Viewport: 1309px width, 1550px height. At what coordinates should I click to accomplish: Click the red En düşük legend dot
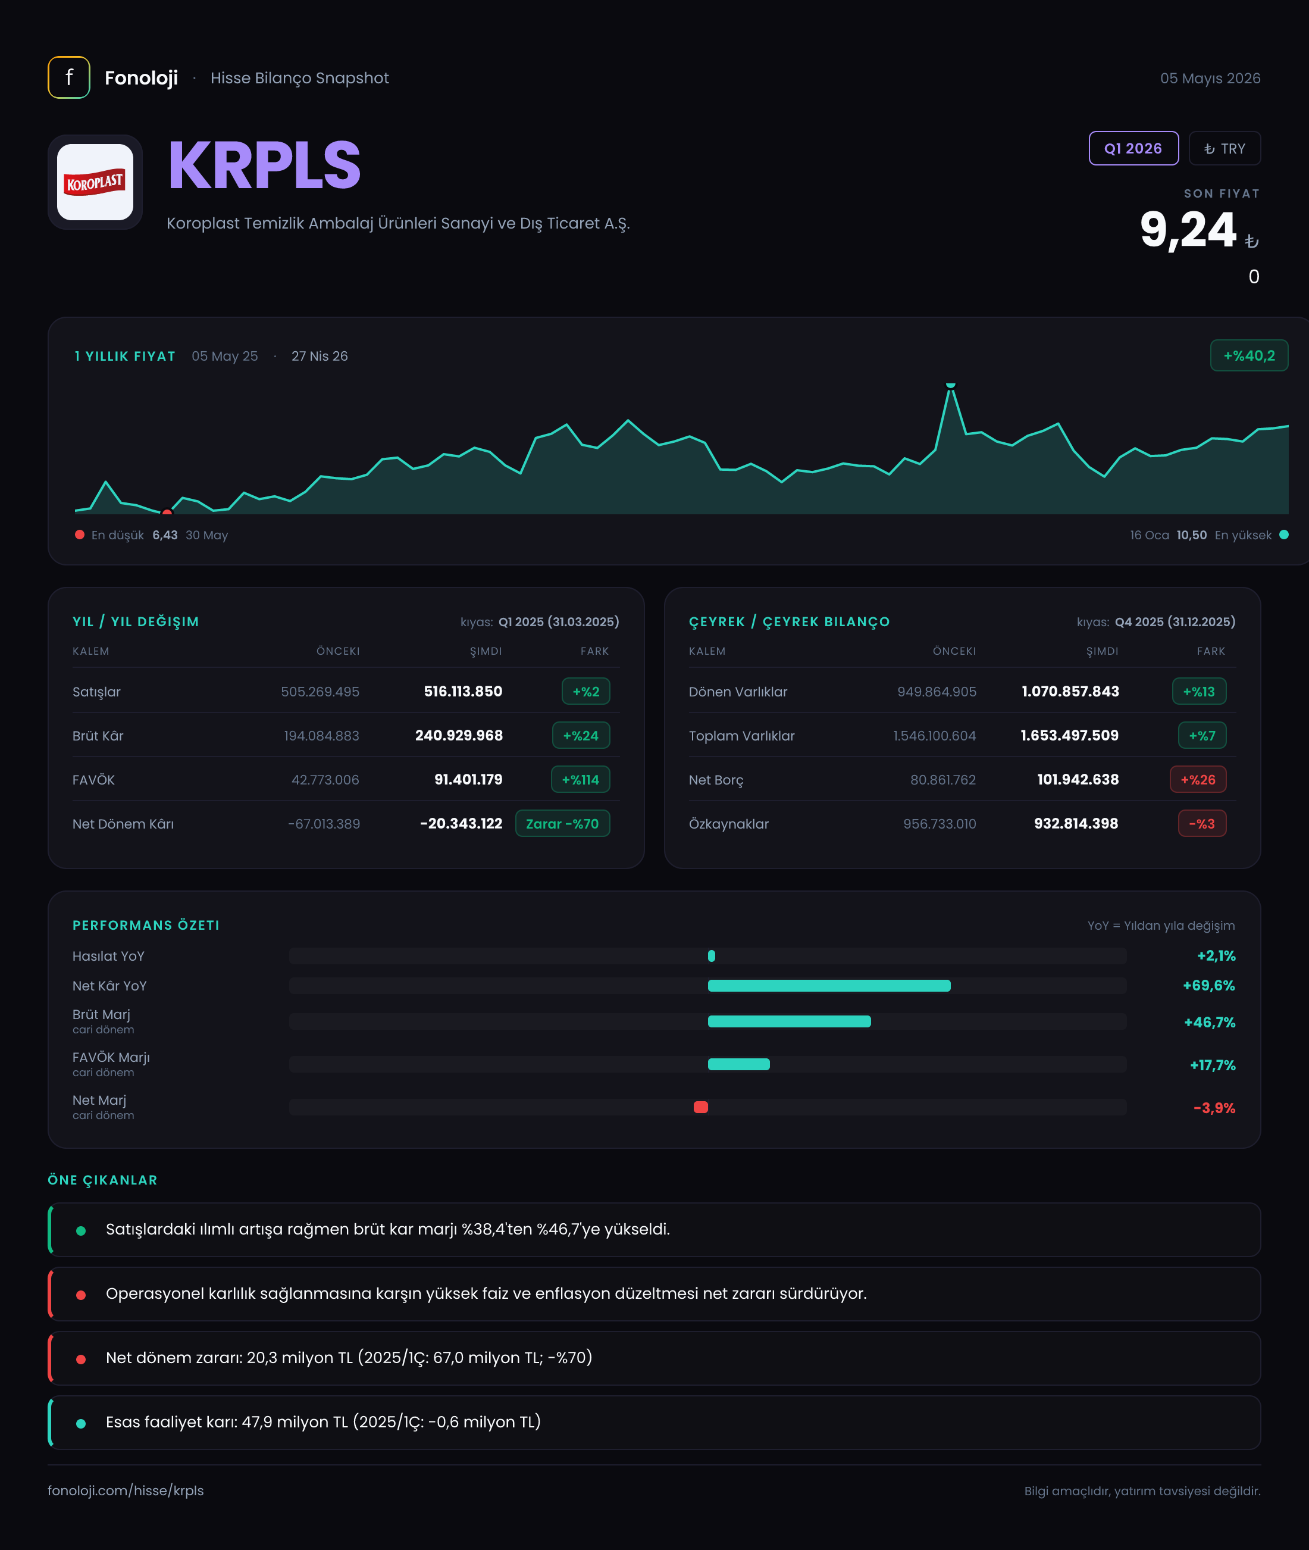pyautogui.click(x=79, y=535)
